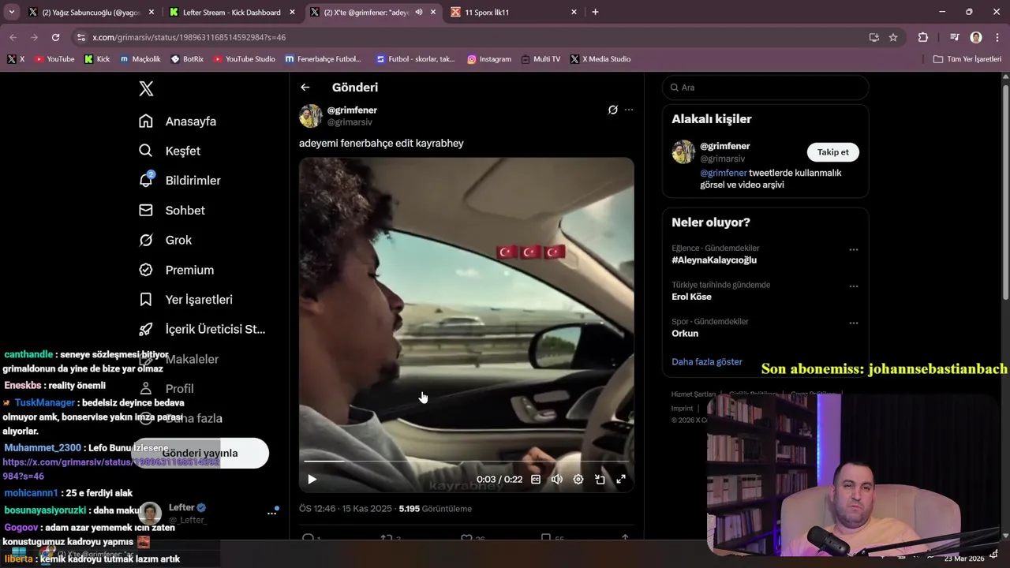This screenshot has height=568, width=1010.
Task: Open more options for #AleynaKalaycıoğlu trend
Action: coord(853,249)
